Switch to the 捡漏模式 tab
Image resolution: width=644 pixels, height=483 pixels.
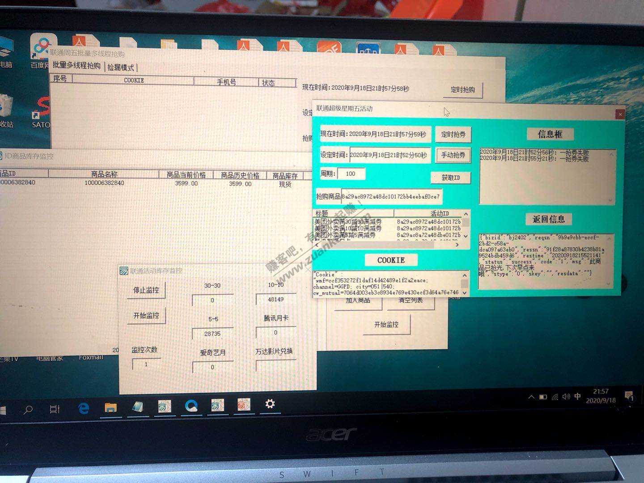(120, 68)
